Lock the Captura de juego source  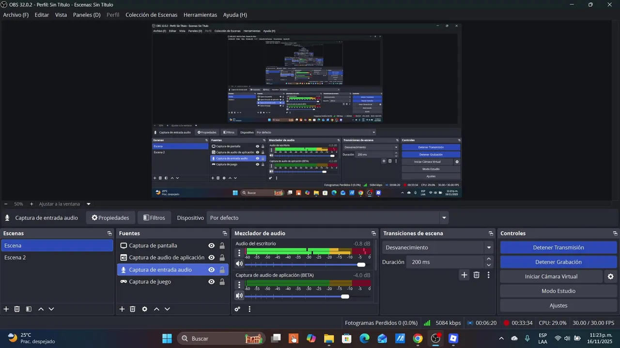click(222, 282)
